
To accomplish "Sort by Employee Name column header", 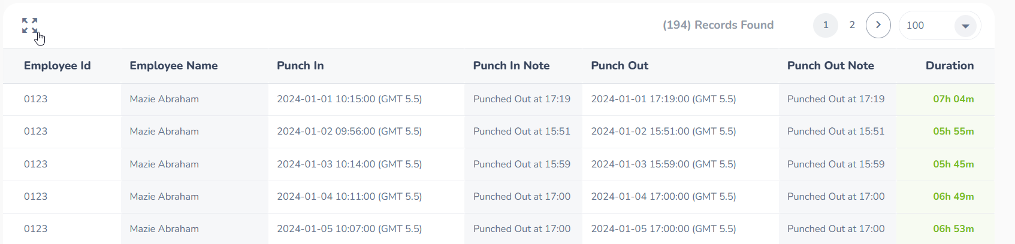I will click(x=174, y=66).
